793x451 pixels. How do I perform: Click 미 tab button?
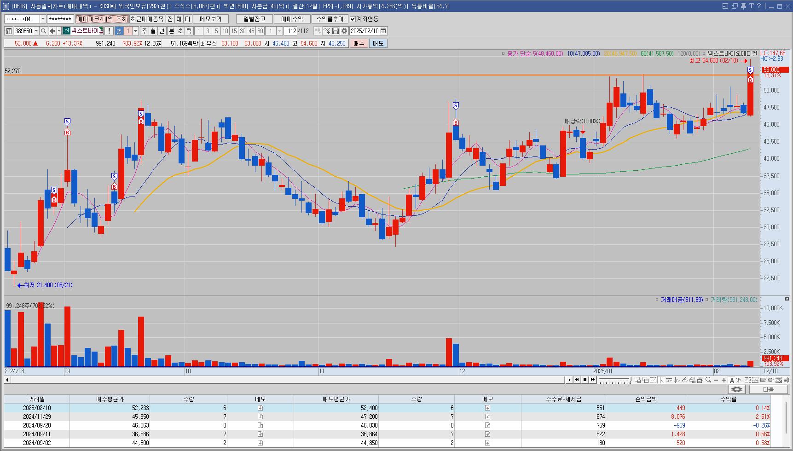coord(188,19)
